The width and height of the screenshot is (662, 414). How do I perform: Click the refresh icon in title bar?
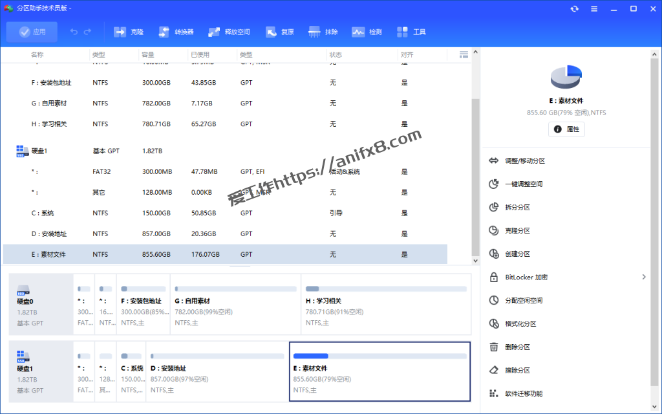574,9
